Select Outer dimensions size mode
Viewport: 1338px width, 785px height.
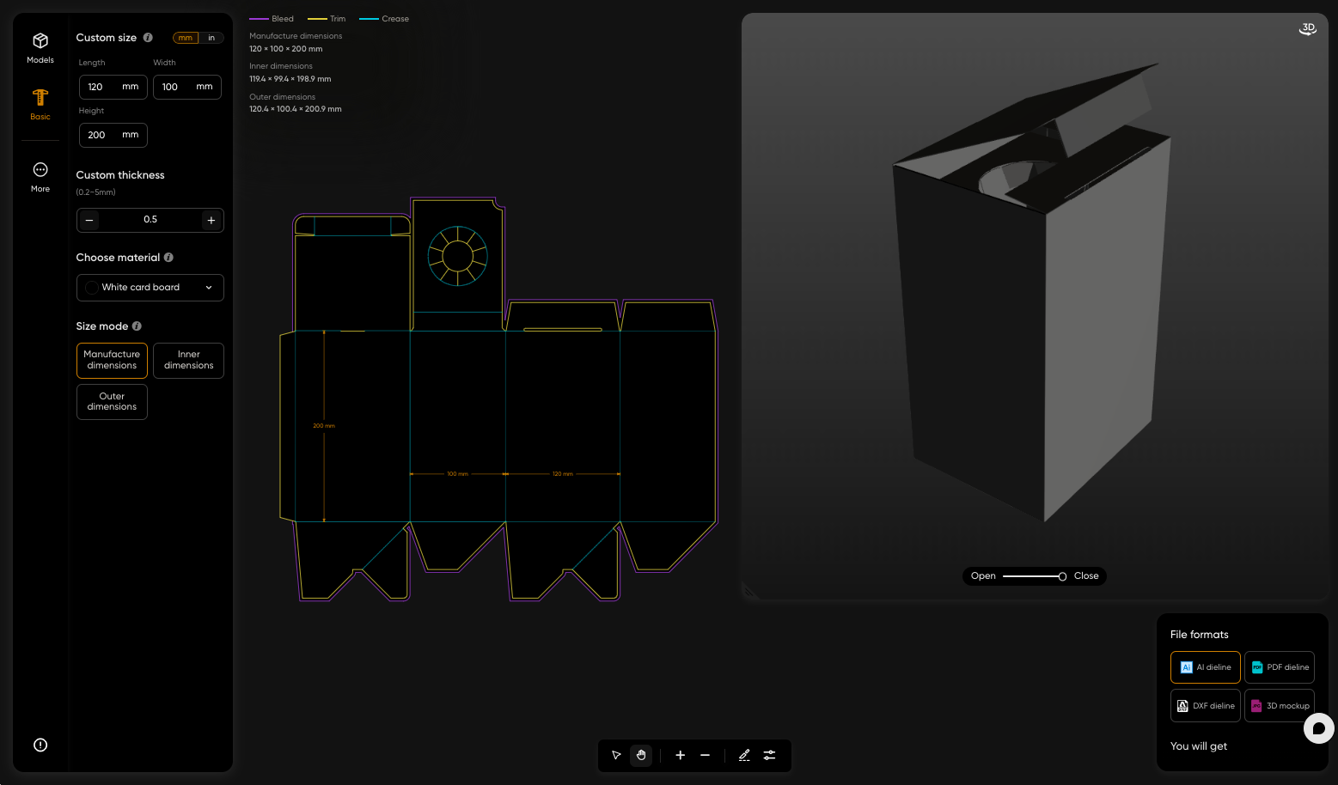tap(112, 402)
